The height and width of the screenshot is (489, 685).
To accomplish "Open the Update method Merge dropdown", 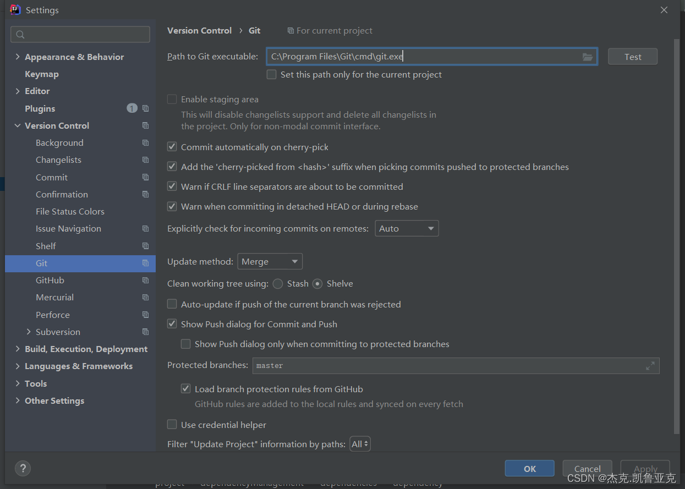I will pos(270,261).
